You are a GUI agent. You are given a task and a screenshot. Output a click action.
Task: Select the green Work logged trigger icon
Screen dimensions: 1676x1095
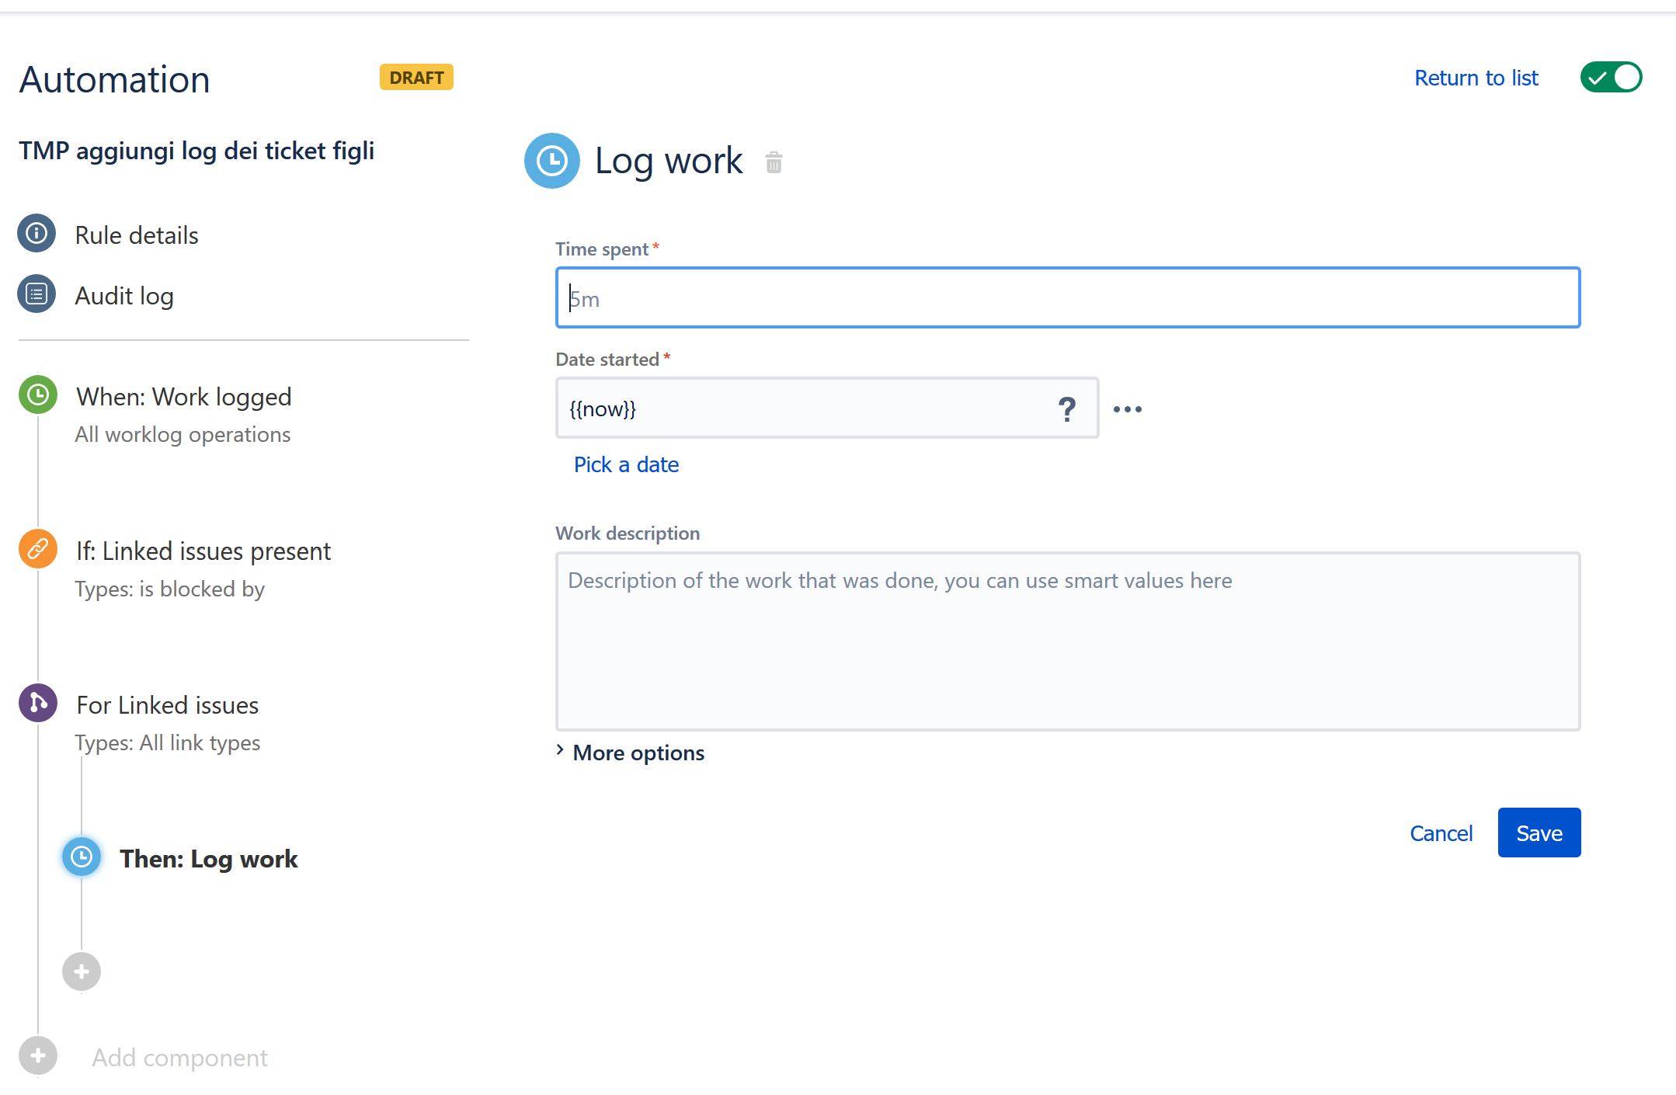[x=38, y=395]
